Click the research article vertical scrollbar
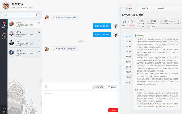Image resolution: width=182 pixels, height=114 pixels. (179, 39)
